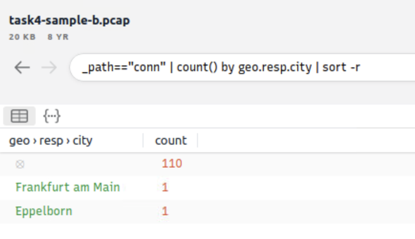Select the Frankfurt am Main cell
This screenshot has height=239, width=415.
[67, 188]
